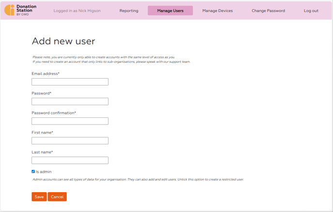Click the 'Add new user' heading
This screenshot has height=212, width=333.
63,41
